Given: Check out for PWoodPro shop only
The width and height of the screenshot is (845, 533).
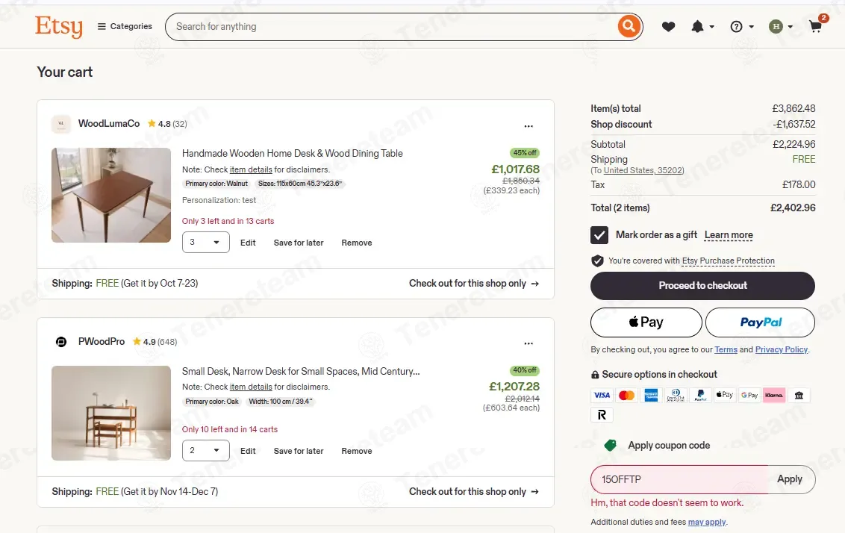Looking at the screenshot, I should click(x=474, y=491).
